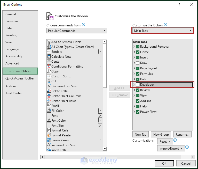Click the Center alignment icon

click(x=49, y=62)
